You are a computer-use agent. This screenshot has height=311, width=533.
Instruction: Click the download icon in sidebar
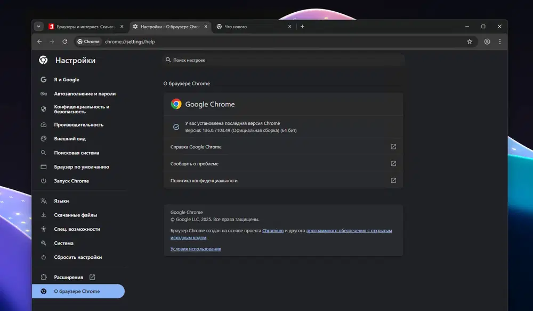(44, 215)
